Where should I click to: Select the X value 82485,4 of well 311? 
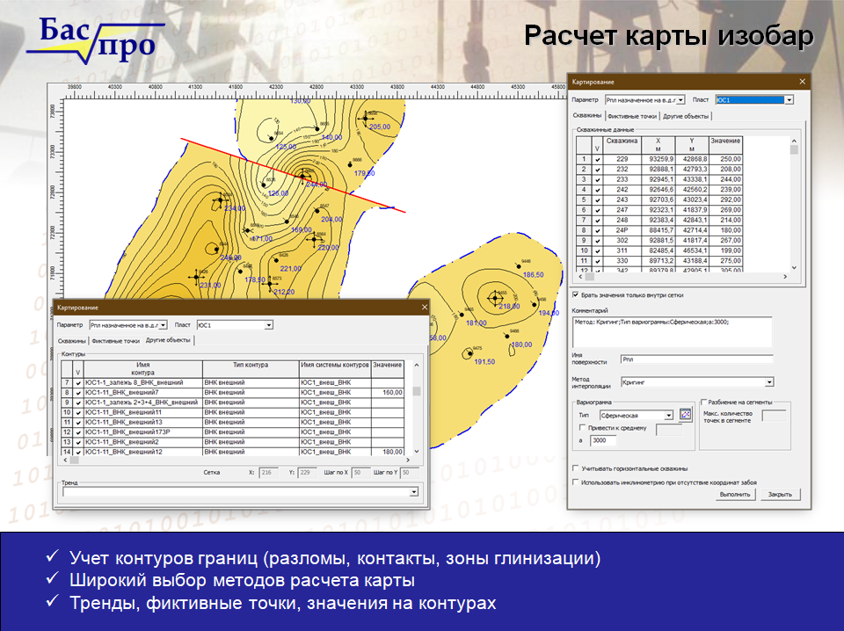[x=658, y=251]
